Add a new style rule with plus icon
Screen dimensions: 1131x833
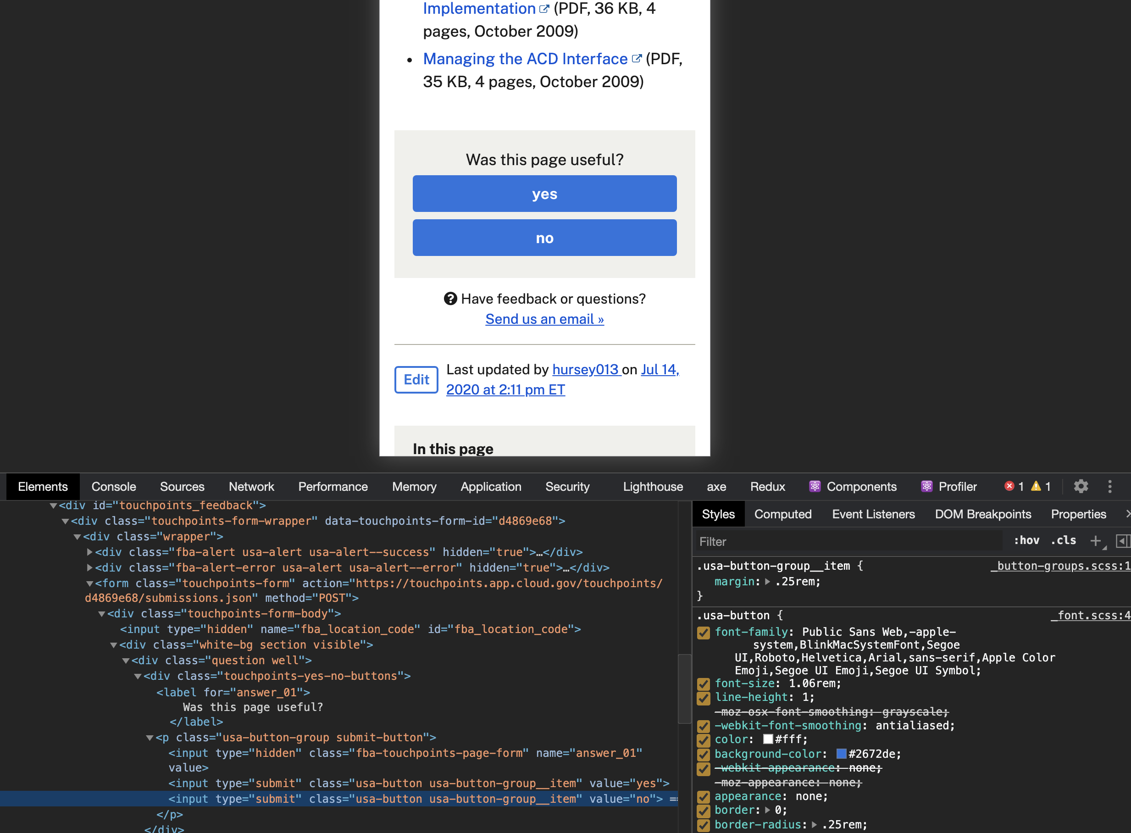1095,541
